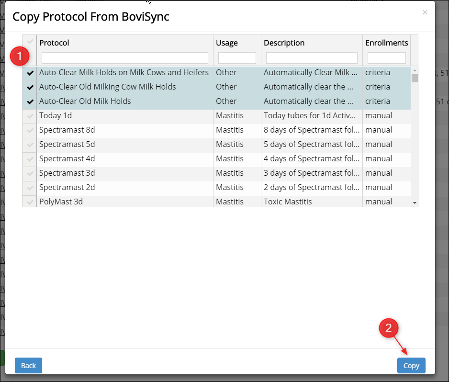449x382 pixels.
Task: Click the protocol list scrollbar thumb
Action: 415,78
